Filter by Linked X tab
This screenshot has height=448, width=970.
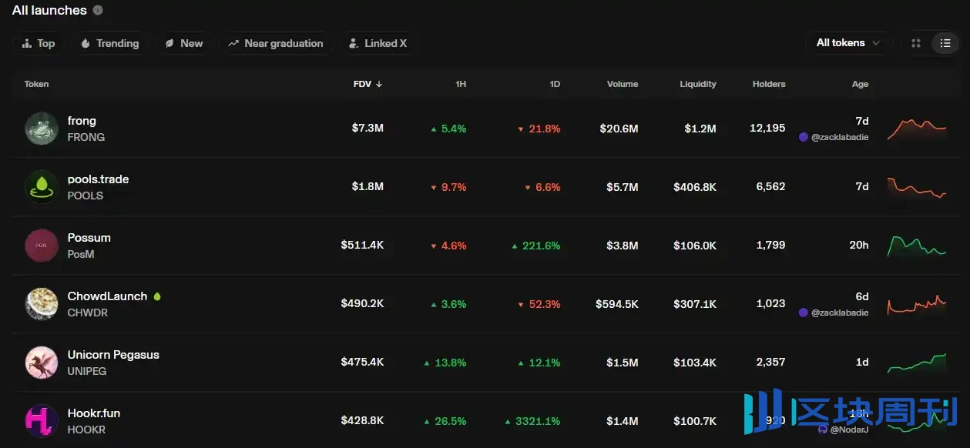[378, 43]
